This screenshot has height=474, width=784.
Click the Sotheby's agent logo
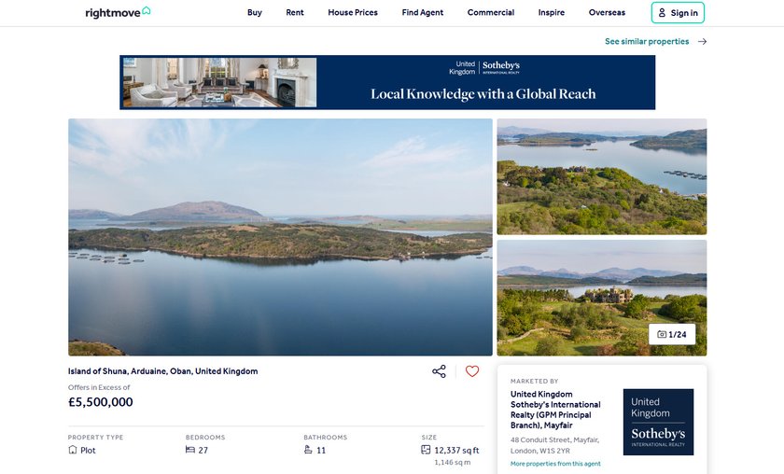pyautogui.click(x=658, y=422)
